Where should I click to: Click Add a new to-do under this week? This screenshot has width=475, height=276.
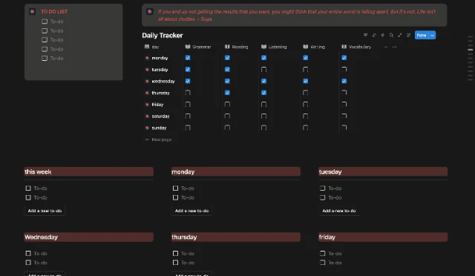45,211
